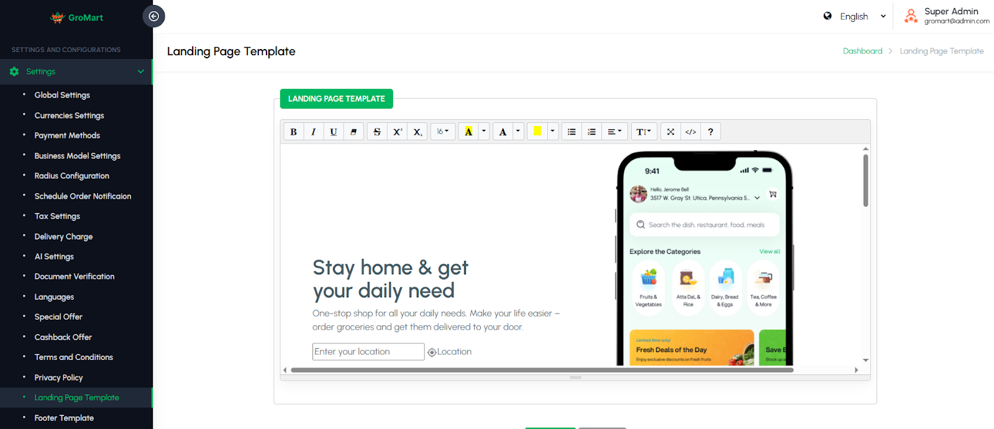Image resolution: width=994 pixels, height=429 pixels.
Task: Apply strikethrough to text
Action: pos(376,132)
